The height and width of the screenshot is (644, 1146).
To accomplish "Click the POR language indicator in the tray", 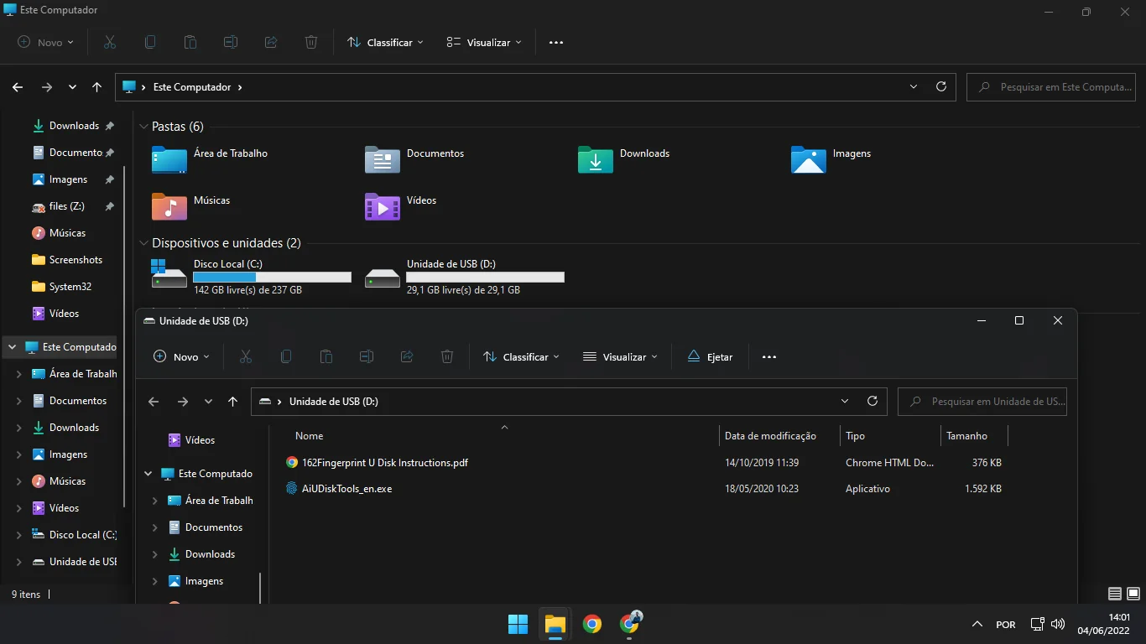I will [1005, 625].
